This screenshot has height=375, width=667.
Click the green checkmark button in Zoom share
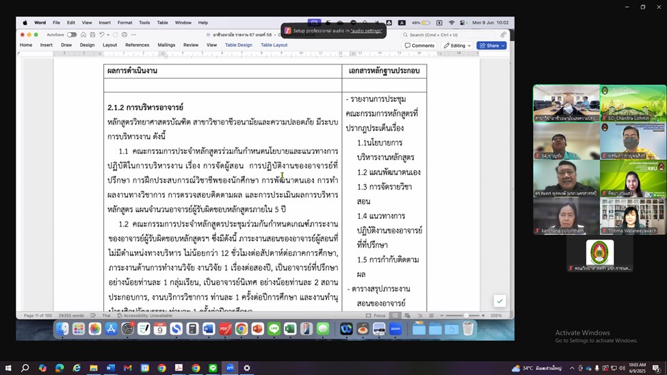499,301
